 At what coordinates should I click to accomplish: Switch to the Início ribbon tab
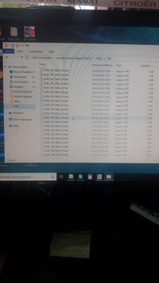pos(20,51)
